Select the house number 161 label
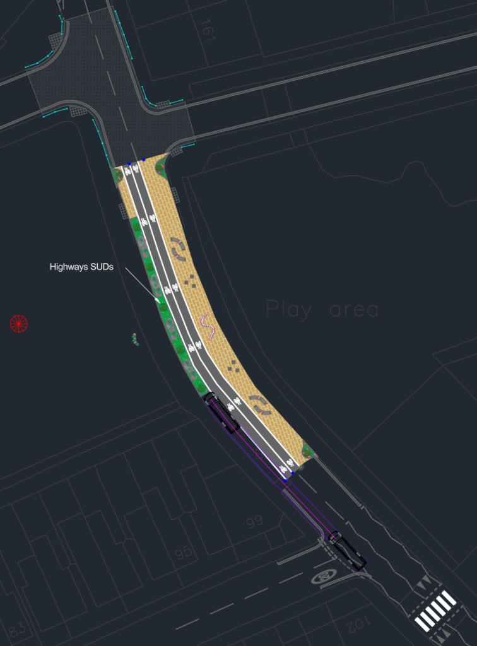The image size is (477, 646). (x=208, y=30)
